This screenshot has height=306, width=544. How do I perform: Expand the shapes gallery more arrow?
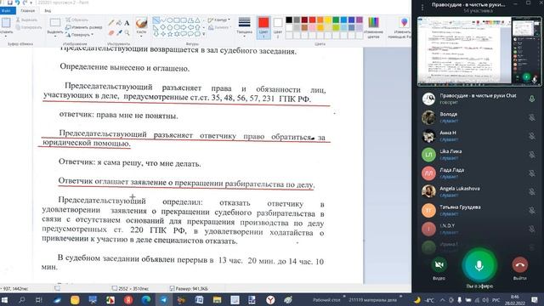click(x=204, y=34)
